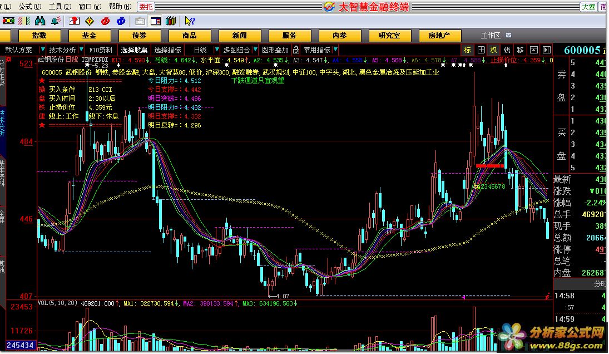609x354 pixels.
Task: Toggle the window layout panel icon
Action: pos(156,21)
